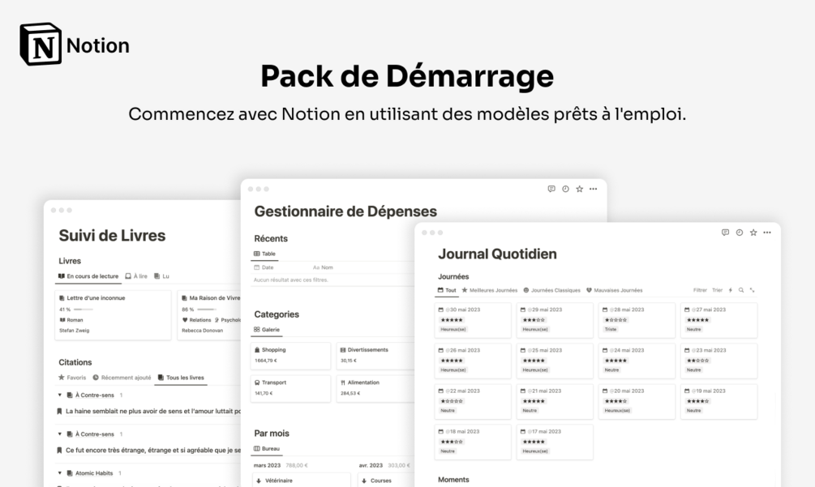The width and height of the screenshot is (815, 487).
Task: Click the Nom column header in Récents
Action: tap(323, 267)
